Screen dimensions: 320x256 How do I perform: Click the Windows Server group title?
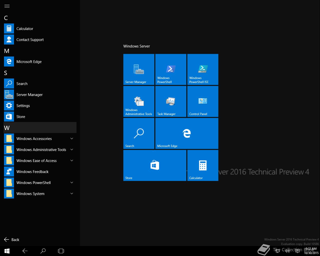click(137, 46)
